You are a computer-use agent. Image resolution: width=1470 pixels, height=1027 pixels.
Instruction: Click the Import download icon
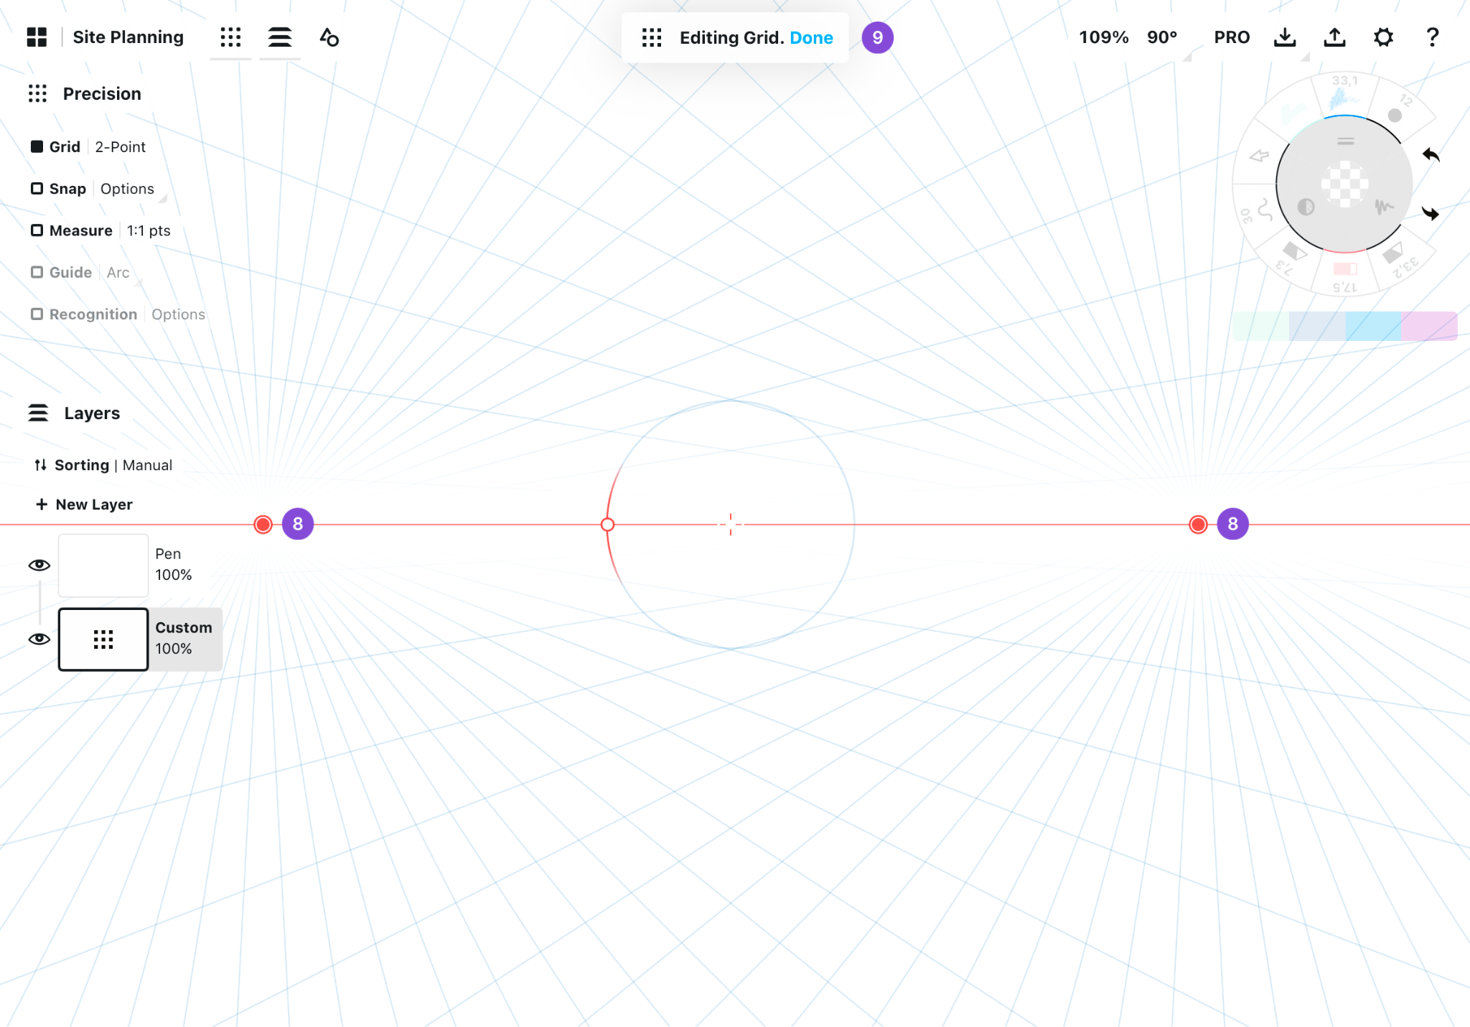click(x=1285, y=37)
